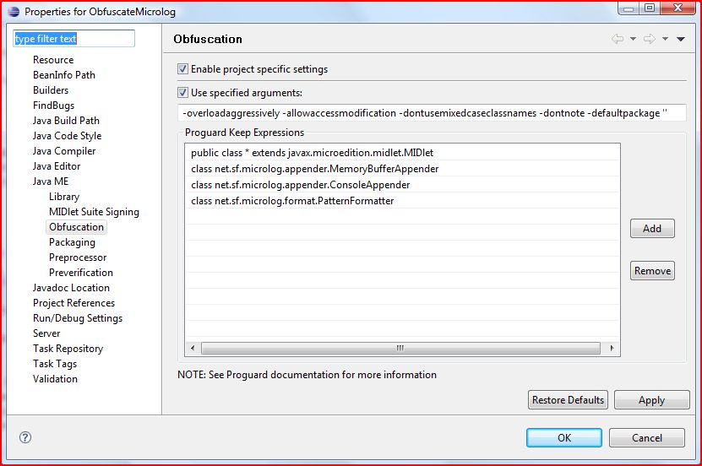This screenshot has height=466, width=702.
Task: Click the forward navigation arrow icon
Action: click(x=650, y=39)
